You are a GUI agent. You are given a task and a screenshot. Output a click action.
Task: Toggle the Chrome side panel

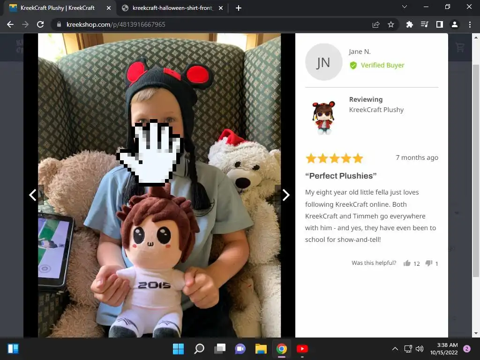(440, 24)
